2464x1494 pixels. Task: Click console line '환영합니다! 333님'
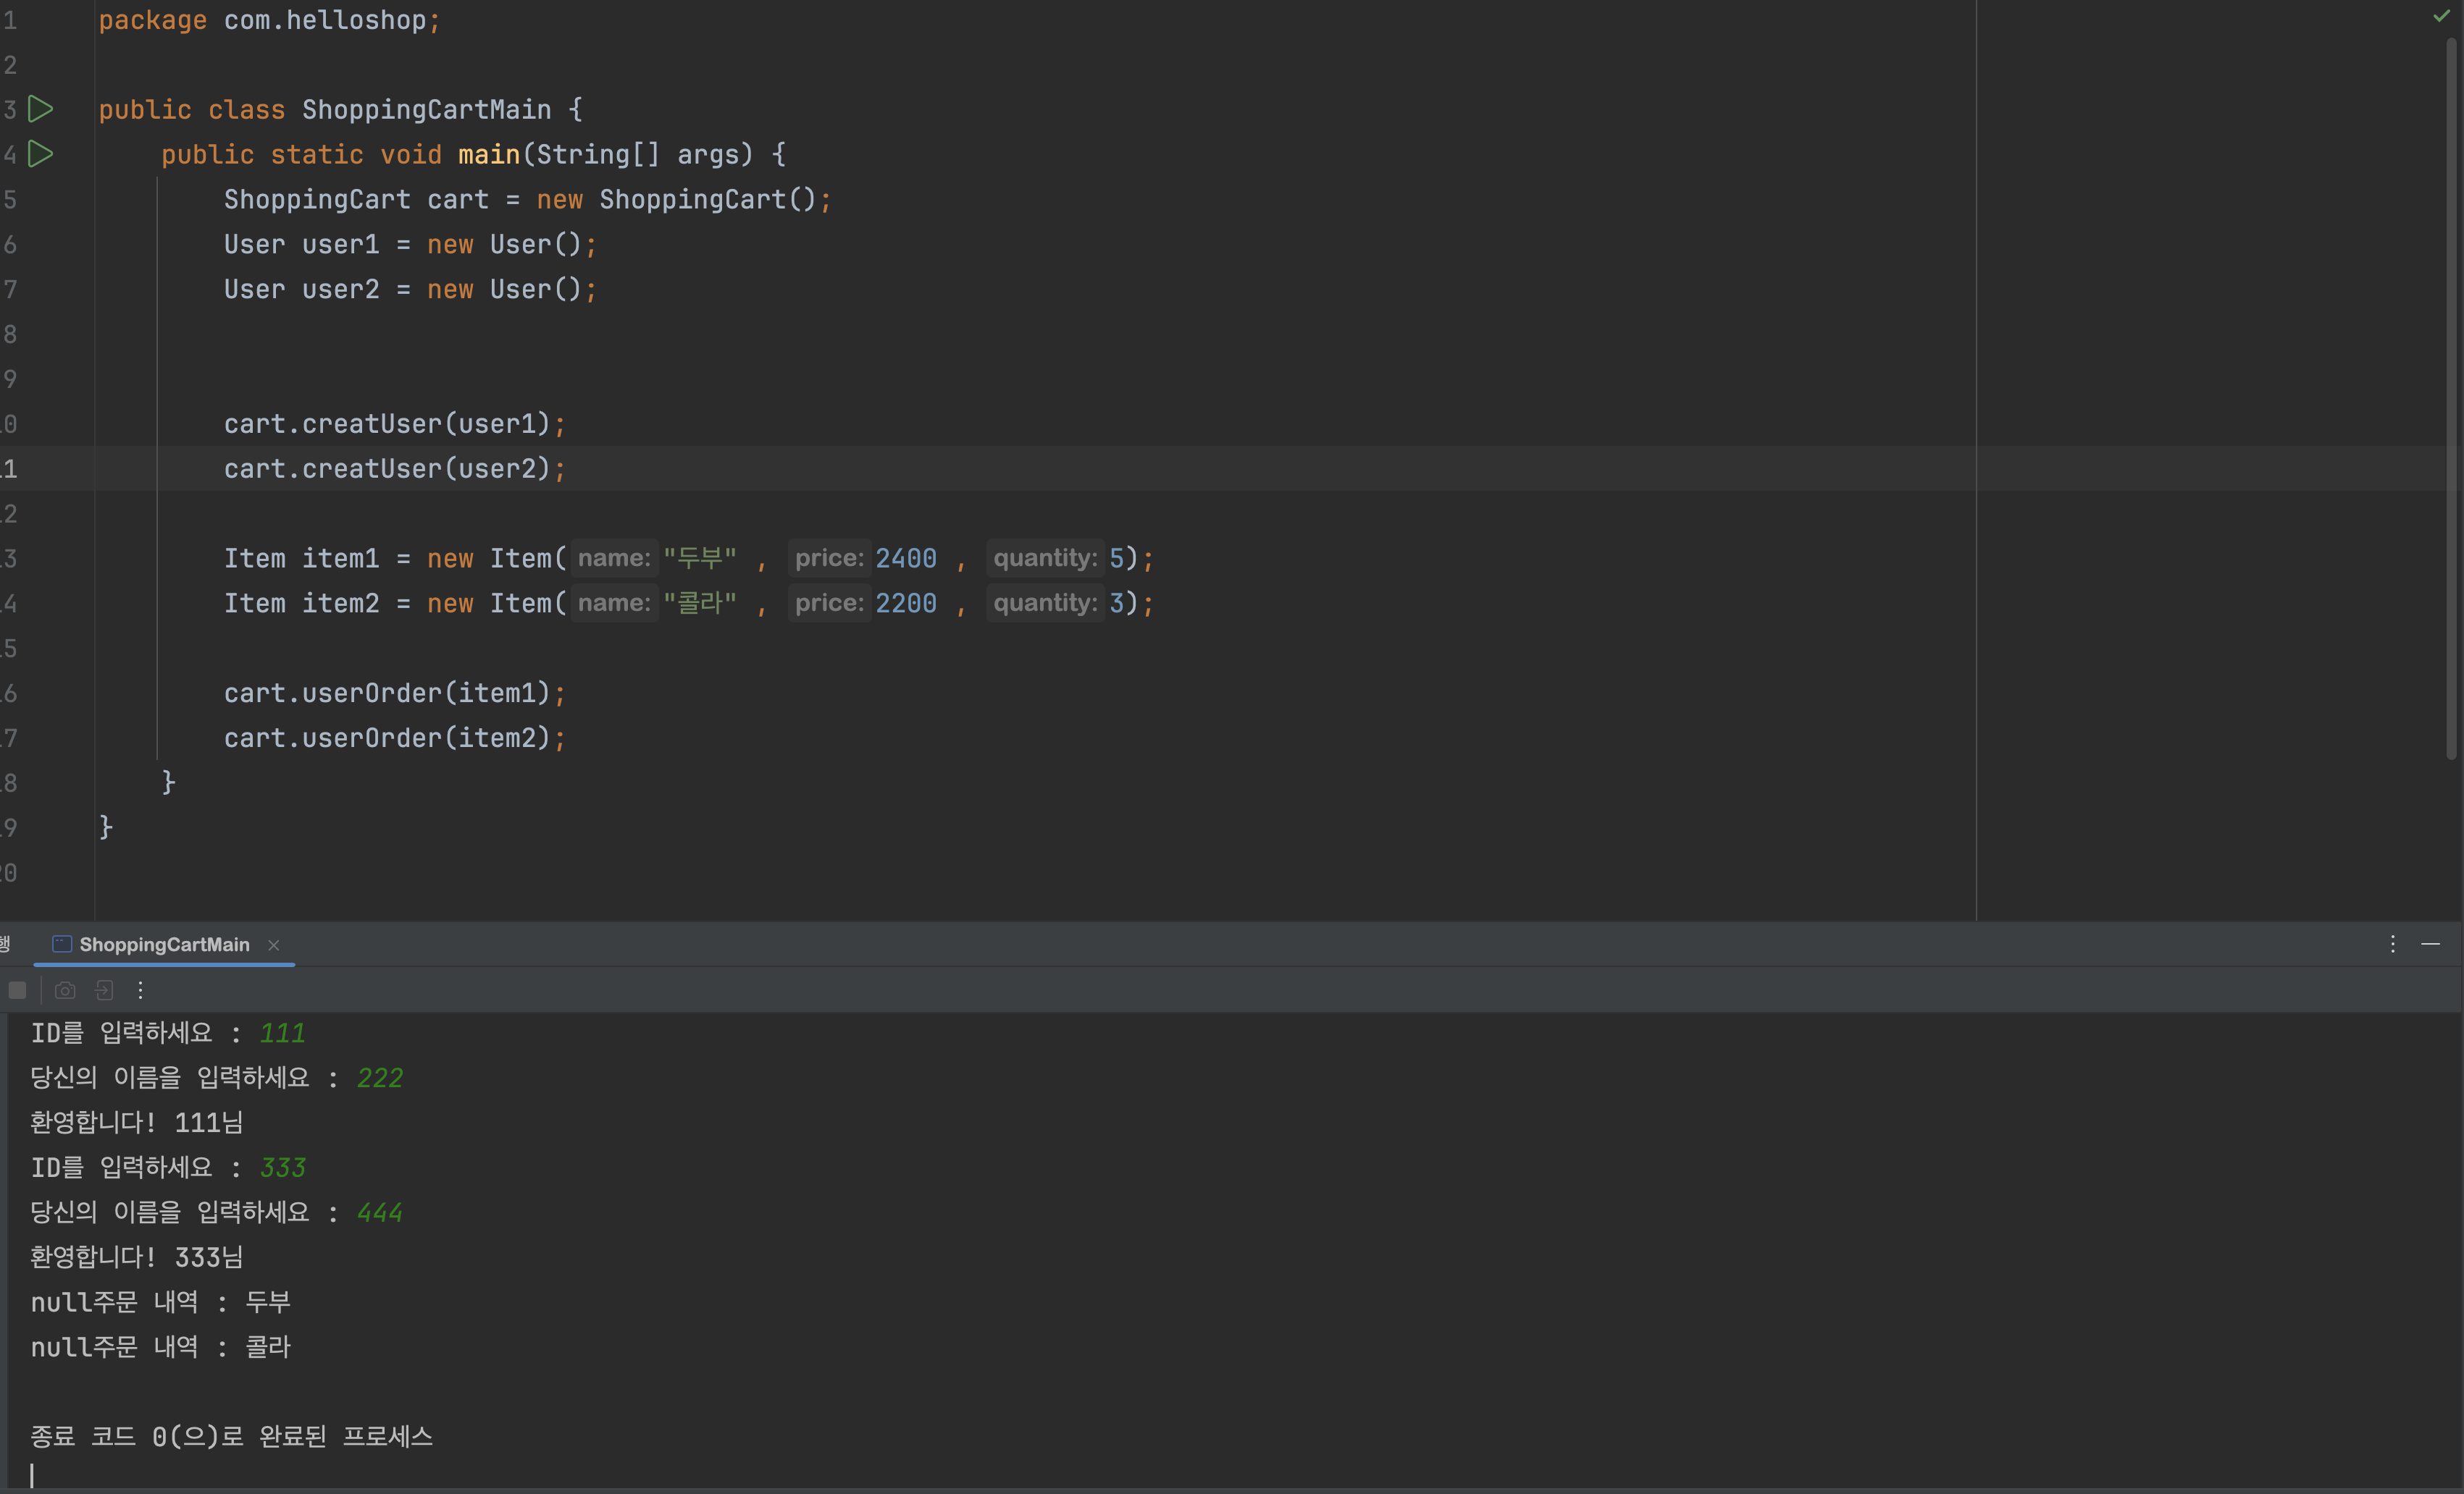coord(137,1257)
